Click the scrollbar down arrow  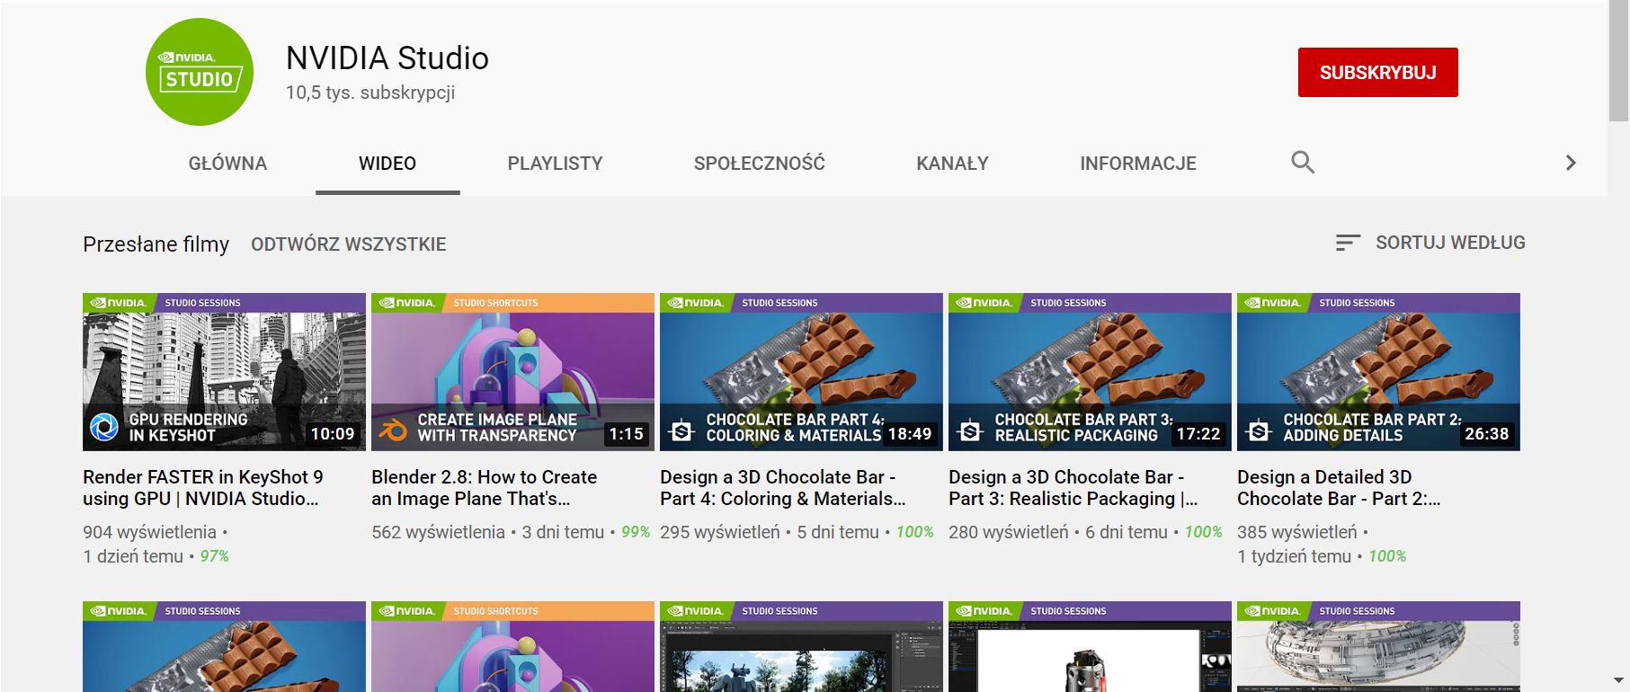click(x=1618, y=680)
